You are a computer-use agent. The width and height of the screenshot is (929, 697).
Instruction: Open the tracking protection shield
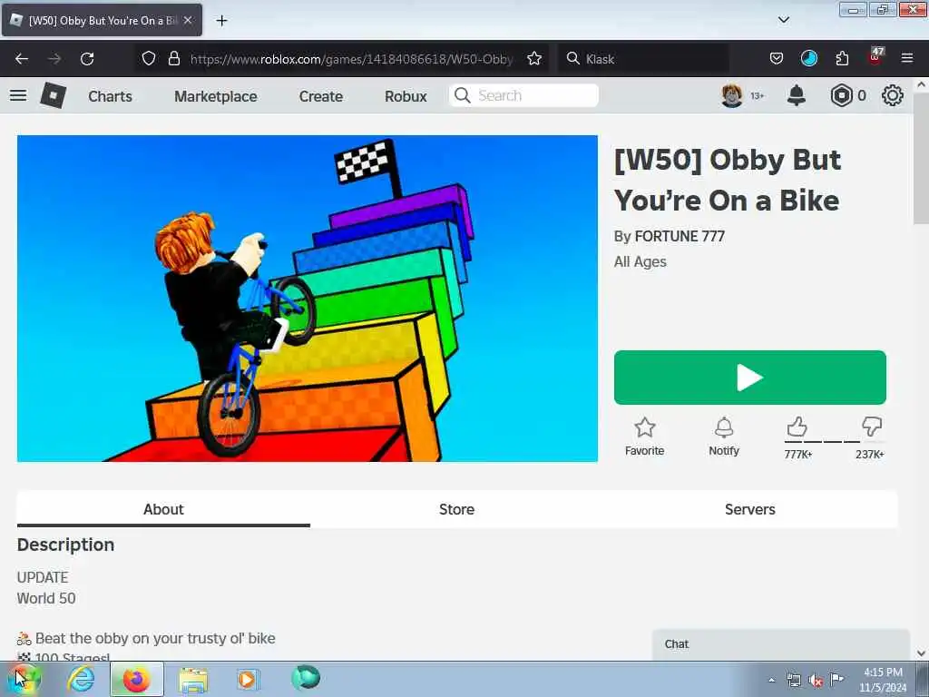pyautogui.click(x=149, y=58)
